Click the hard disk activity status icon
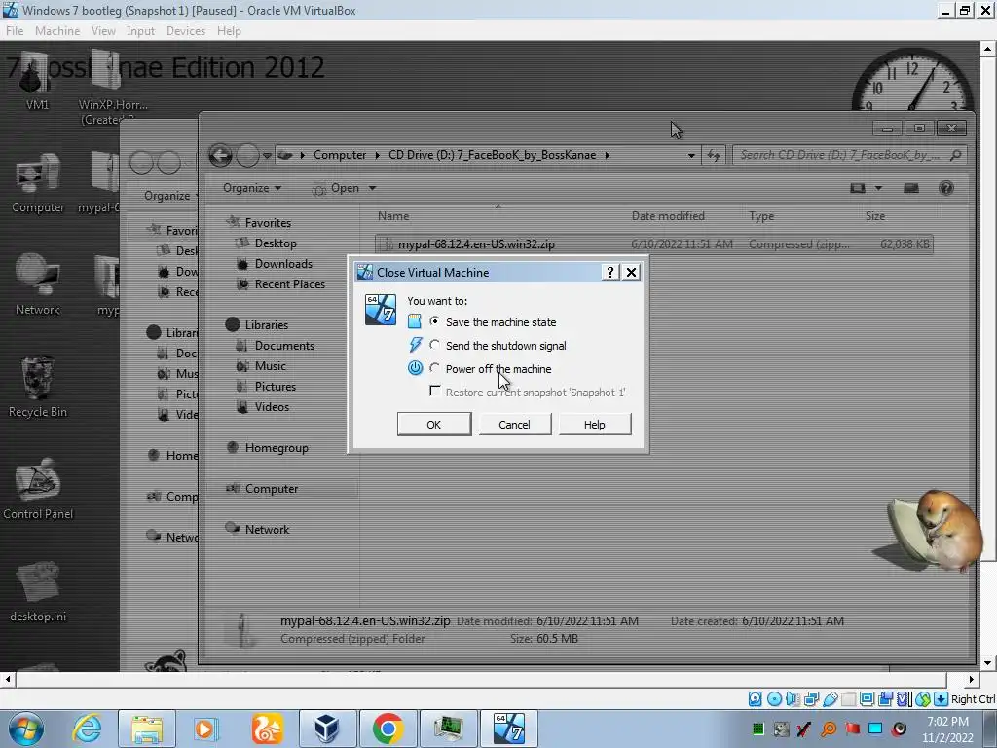Image resolution: width=997 pixels, height=748 pixels. point(755,699)
